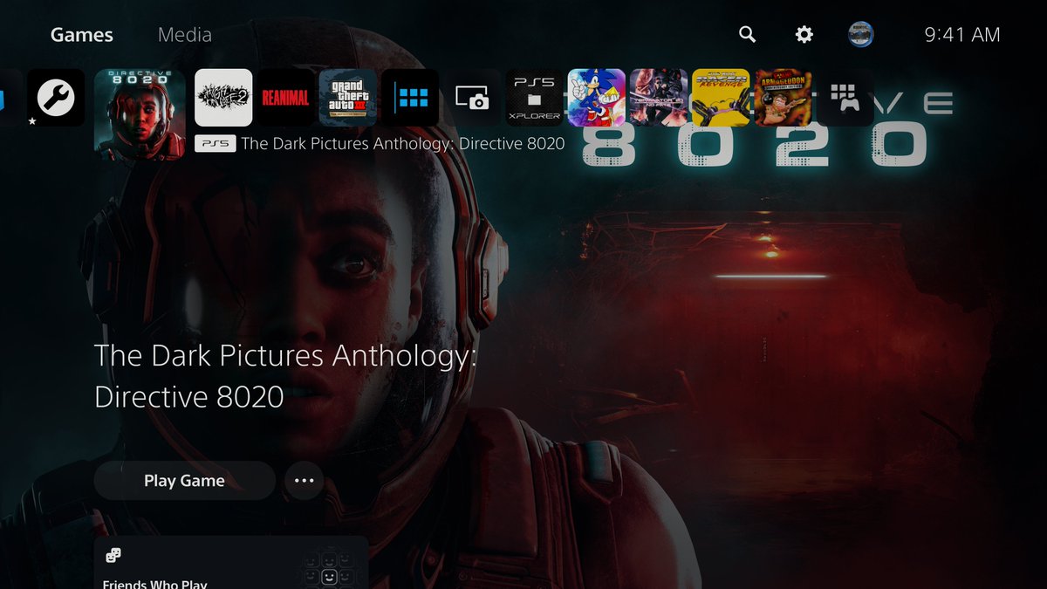Select the Sonic game tile
The width and height of the screenshot is (1047, 589).
coord(597,98)
